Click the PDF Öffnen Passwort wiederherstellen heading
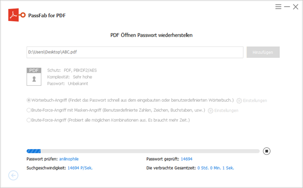303x188 pixels. click(x=151, y=35)
